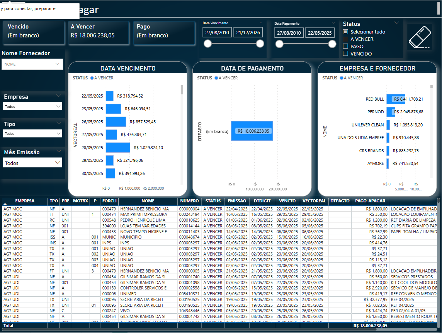442x333 pixels.
Task: Toggle the A VENCER status checkbox
Action: 345,39
